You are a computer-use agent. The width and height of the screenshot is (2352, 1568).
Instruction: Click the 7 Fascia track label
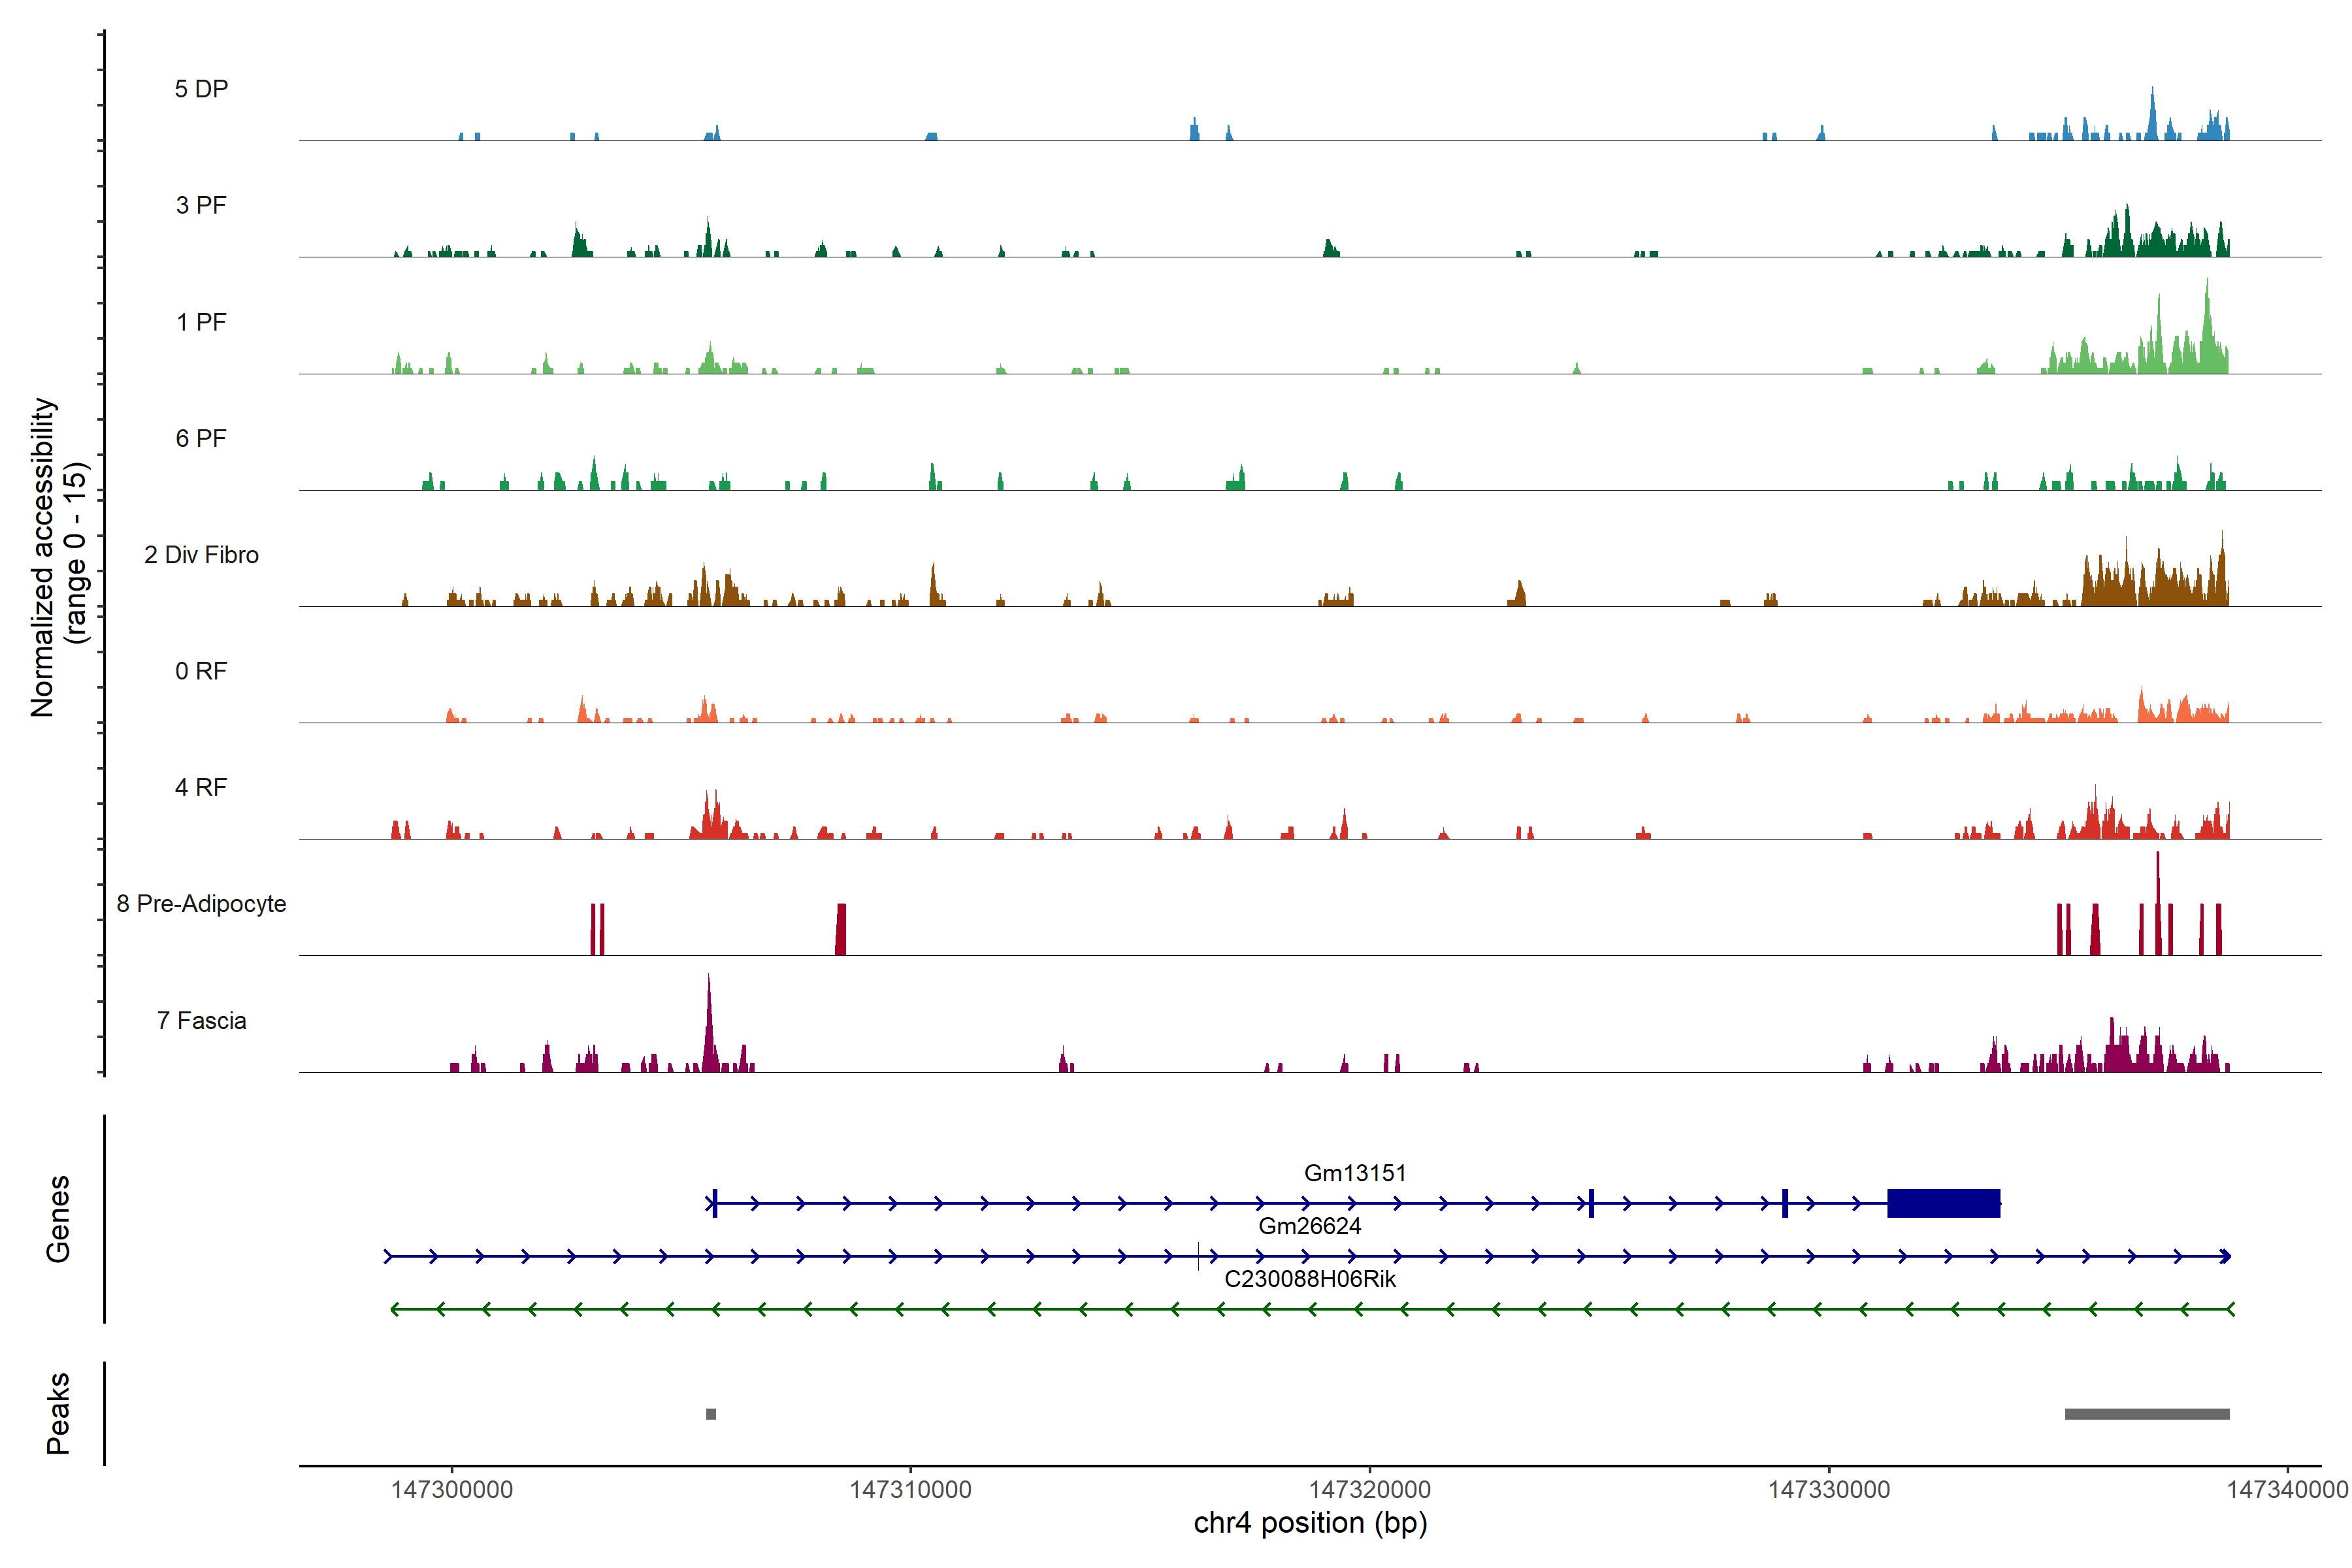pyautogui.click(x=201, y=1020)
